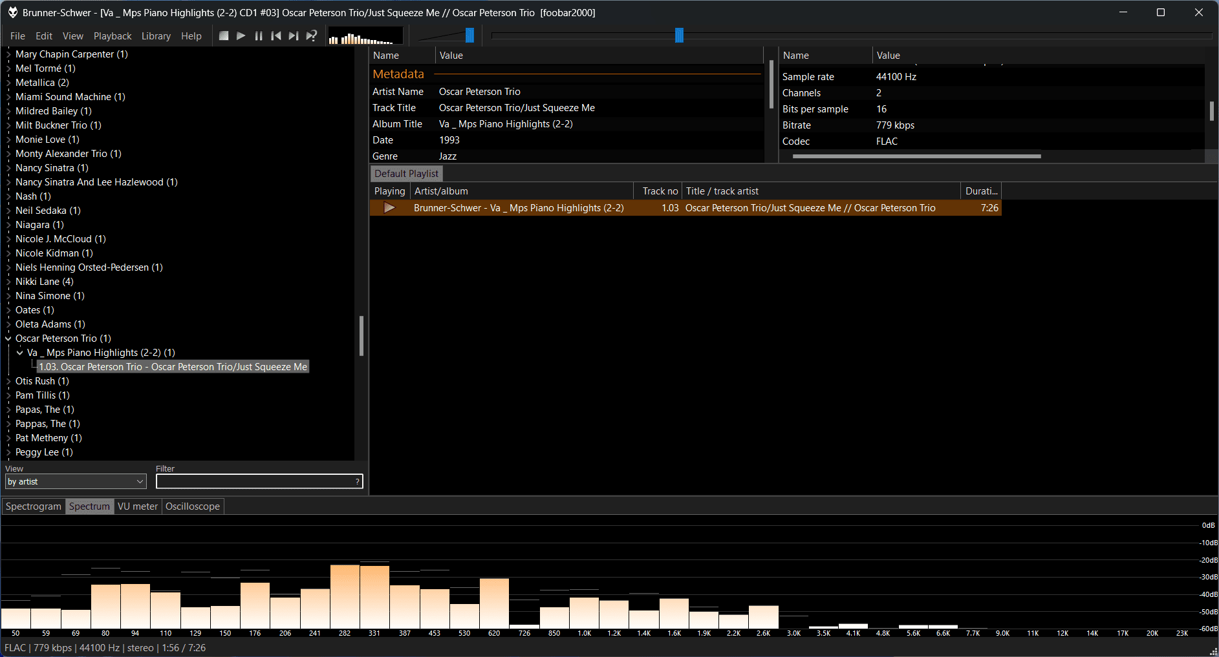Click the Name header above Sample rate
Viewport: 1219px width, 657px height.
[x=826, y=56]
